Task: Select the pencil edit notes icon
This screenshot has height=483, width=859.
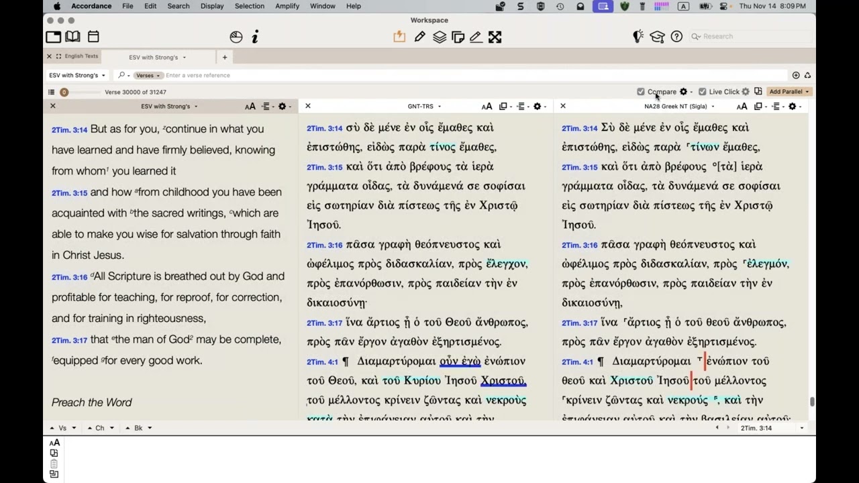Action: click(420, 38)
